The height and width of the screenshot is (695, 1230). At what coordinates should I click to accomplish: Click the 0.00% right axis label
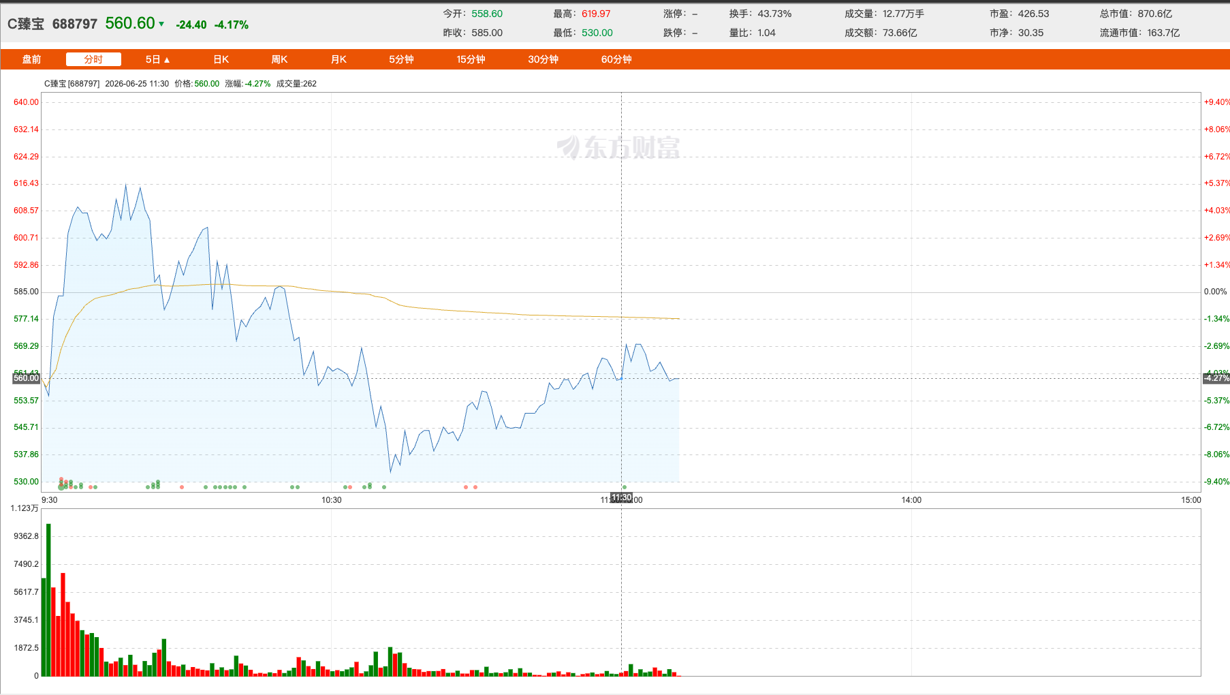click(1215, 292)
